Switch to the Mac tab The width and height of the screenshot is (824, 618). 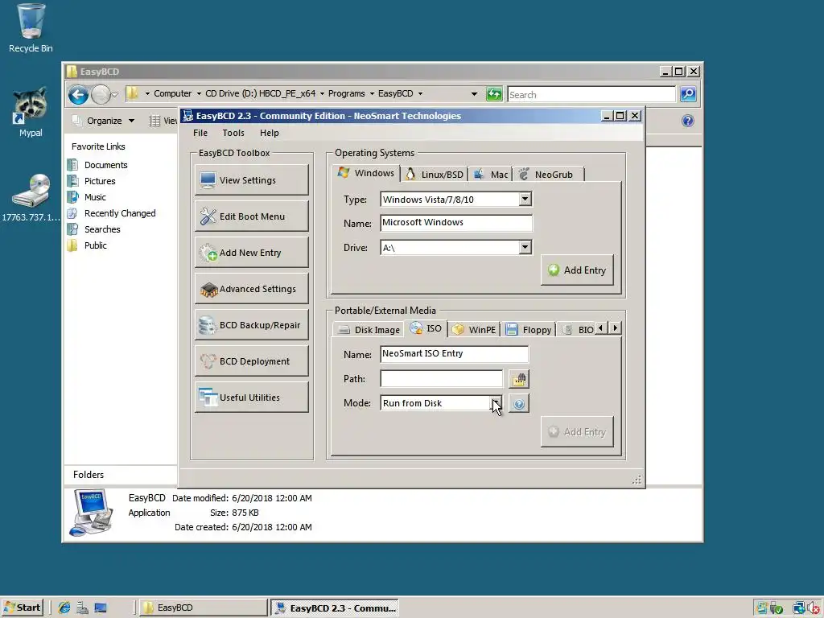[490, 175]
